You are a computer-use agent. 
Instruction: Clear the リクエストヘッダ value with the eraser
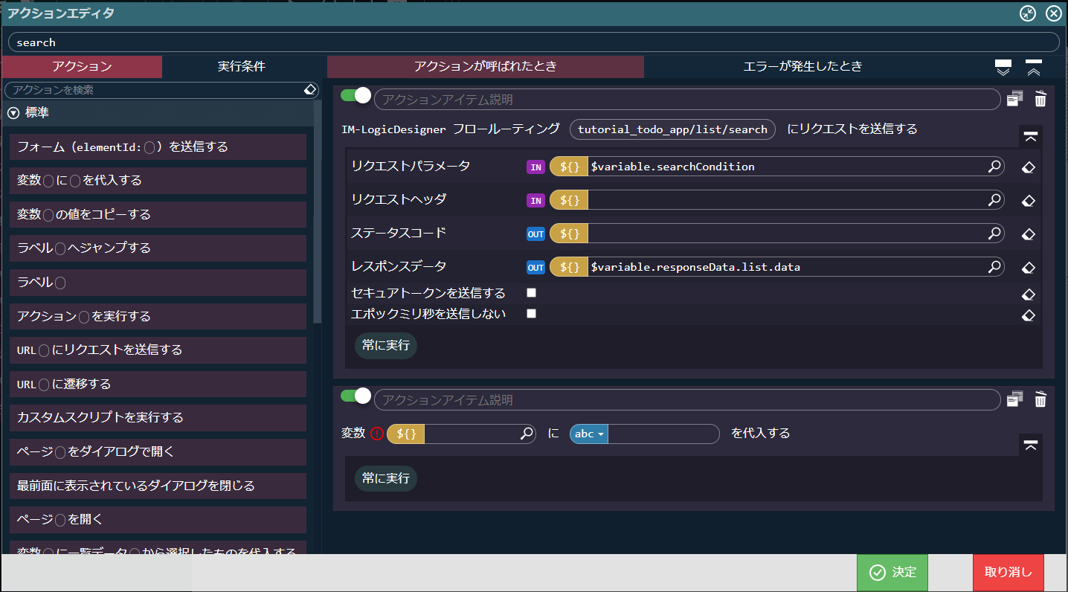pyautogui.click(x=1029, y=201)
